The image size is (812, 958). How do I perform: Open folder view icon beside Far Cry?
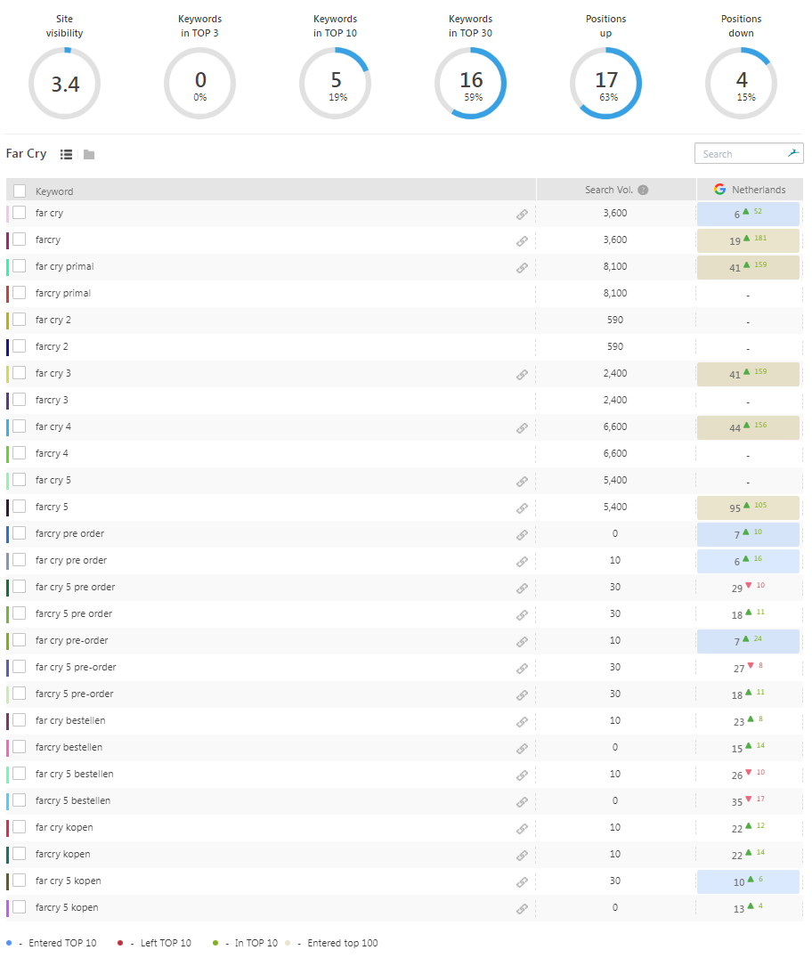coord(89,155)
